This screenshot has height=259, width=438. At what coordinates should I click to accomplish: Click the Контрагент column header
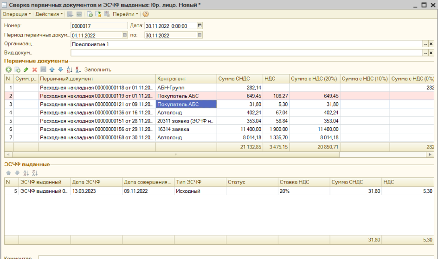[x=186, y=79]
